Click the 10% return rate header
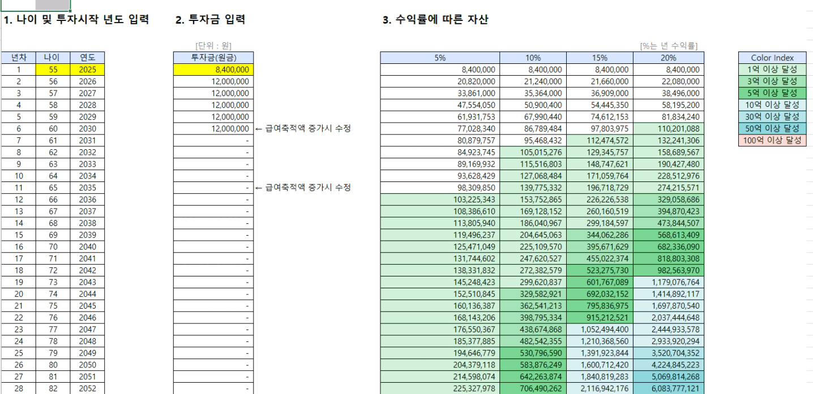813x394 pixels. pos(533,58)
